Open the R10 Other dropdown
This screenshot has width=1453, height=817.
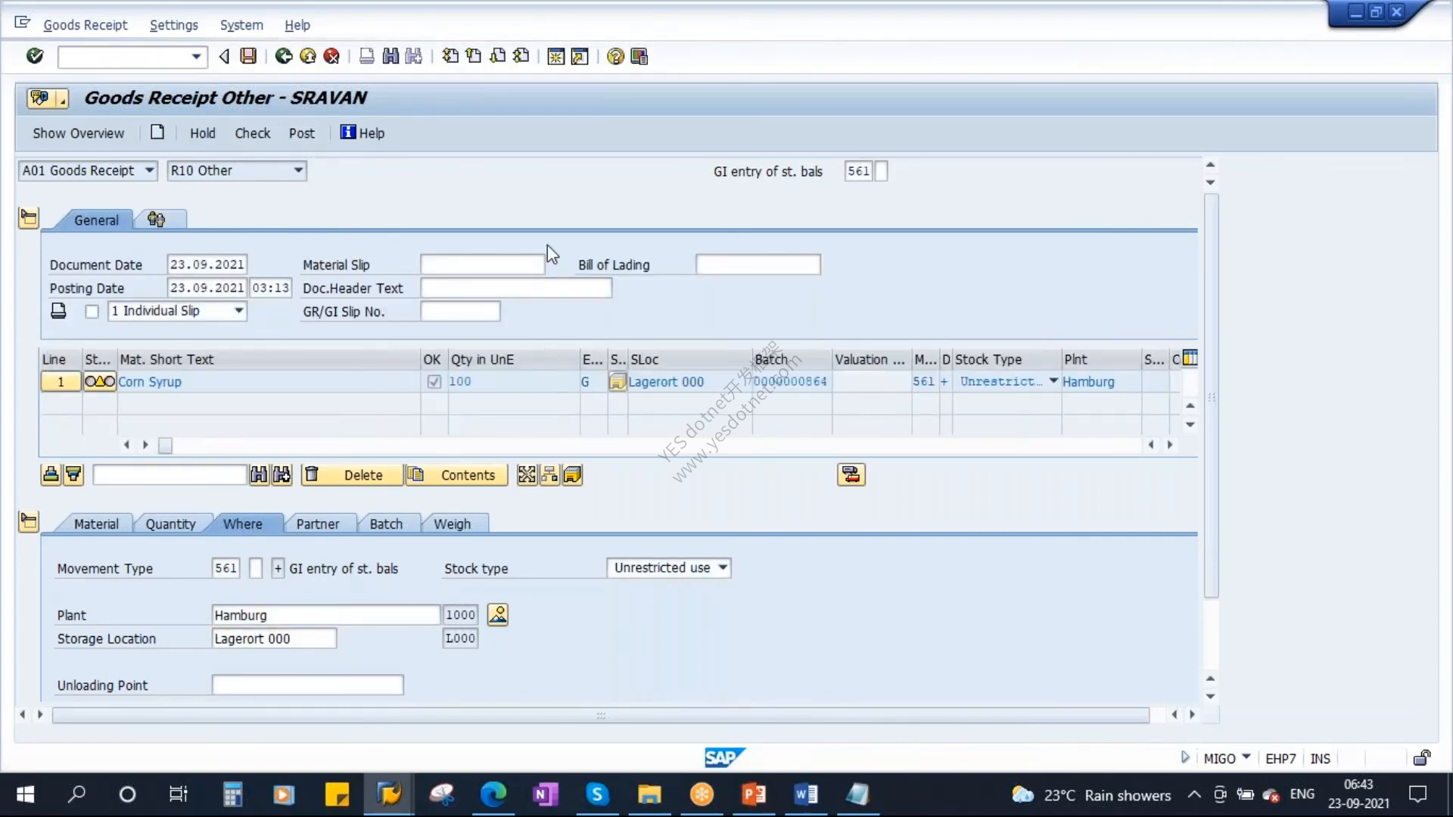click(x=237, y=171)
